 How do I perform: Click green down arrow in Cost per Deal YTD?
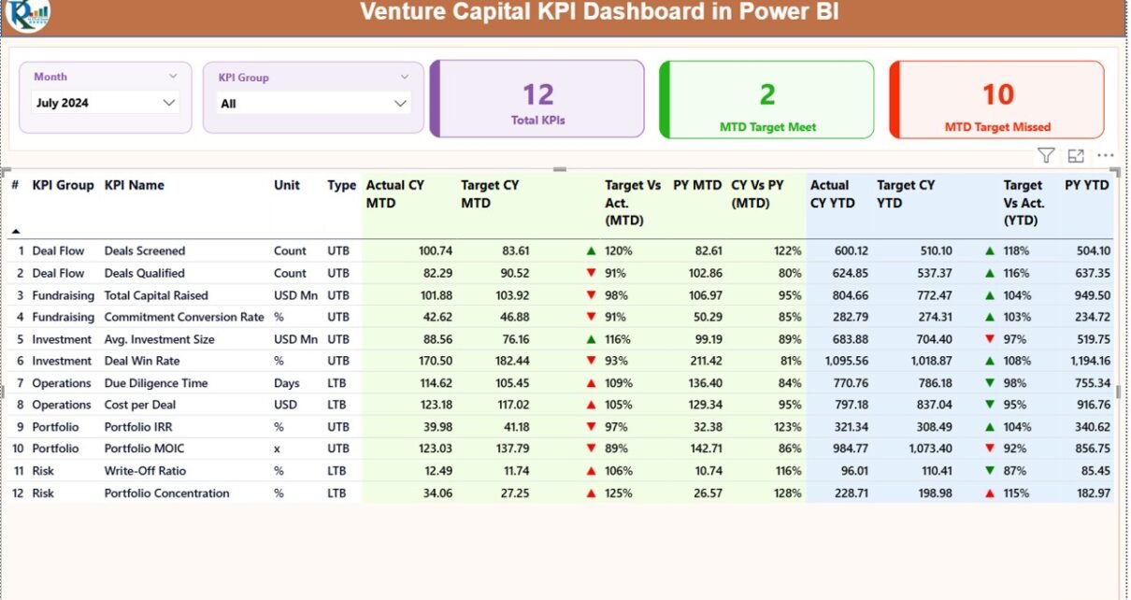coord(990,406)
